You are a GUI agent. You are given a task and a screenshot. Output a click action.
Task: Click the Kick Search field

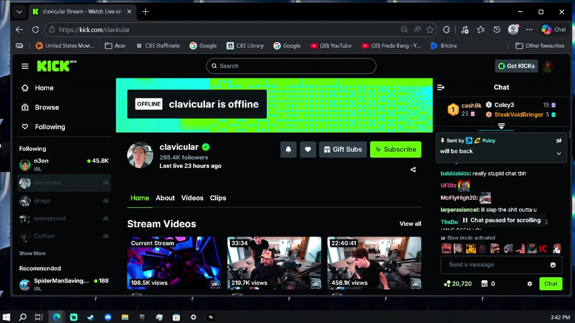click(x=291, y=66)
